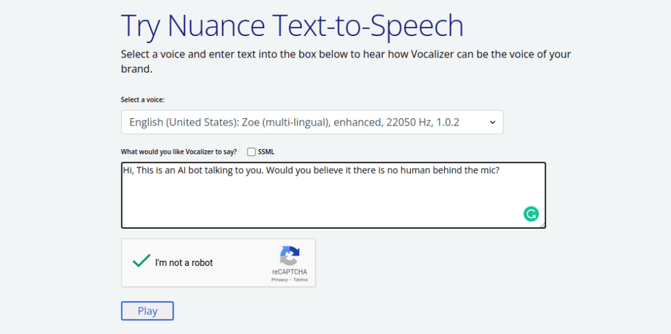Click the SSML label text
The width and height of the screenshot is (671, 334).
[266, 152]
